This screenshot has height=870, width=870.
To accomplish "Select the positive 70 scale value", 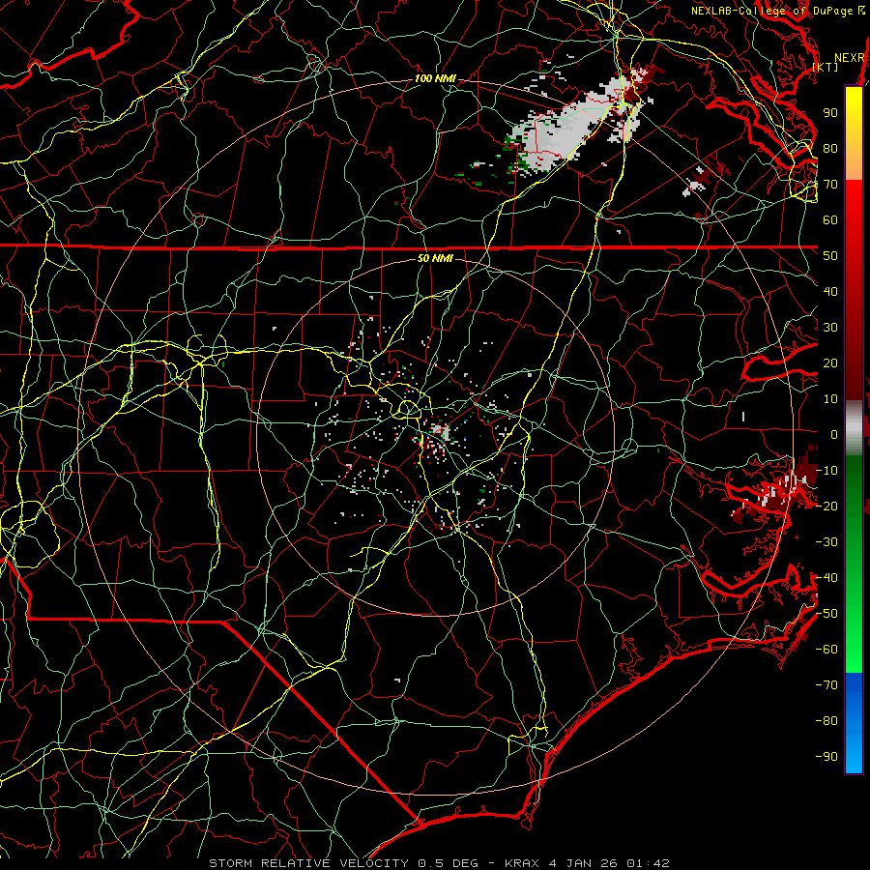I will [830, 185].
